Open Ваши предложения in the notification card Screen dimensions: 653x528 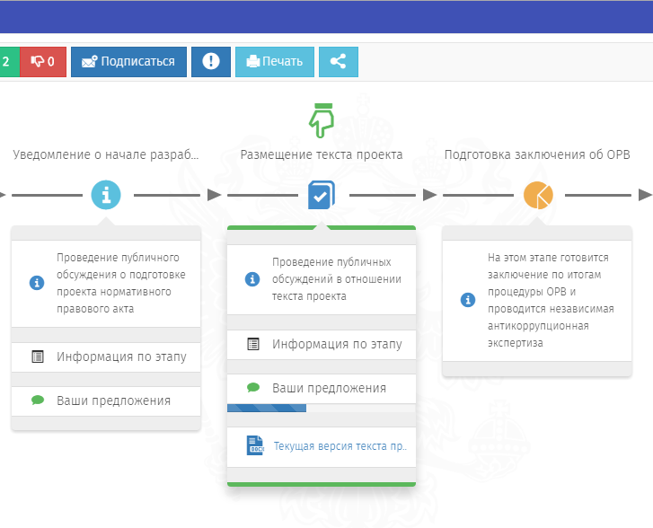106,401
